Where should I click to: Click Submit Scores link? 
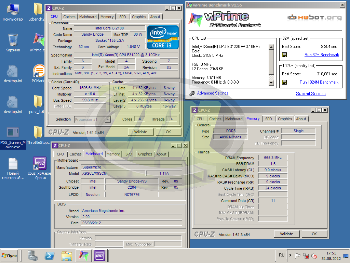[x=311, y=94]
